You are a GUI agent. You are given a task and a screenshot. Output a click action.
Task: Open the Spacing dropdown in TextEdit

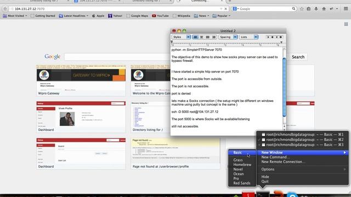point(228,37)
